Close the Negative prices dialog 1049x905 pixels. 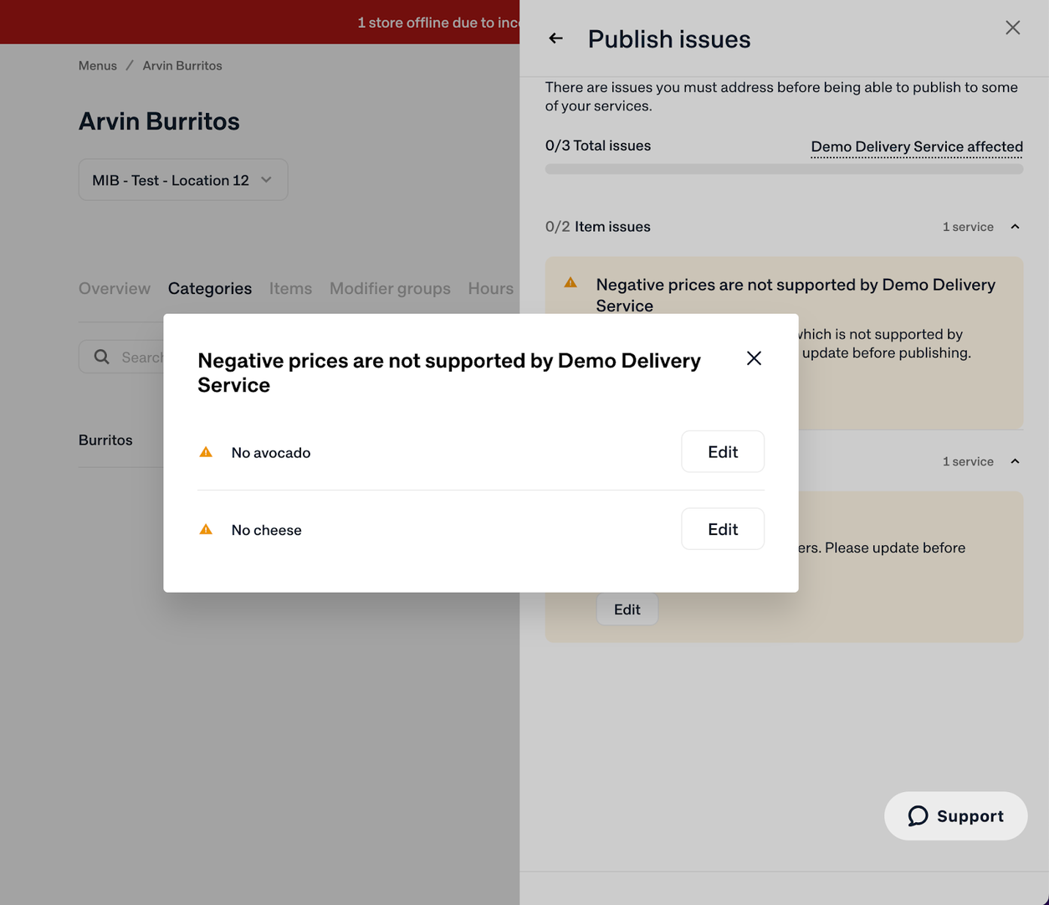[754, 358]
